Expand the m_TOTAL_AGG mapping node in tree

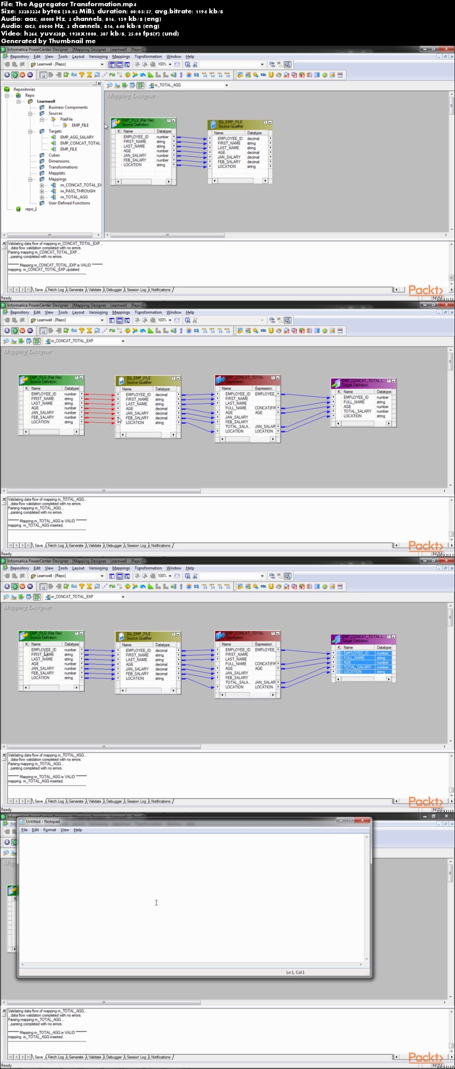42,197
